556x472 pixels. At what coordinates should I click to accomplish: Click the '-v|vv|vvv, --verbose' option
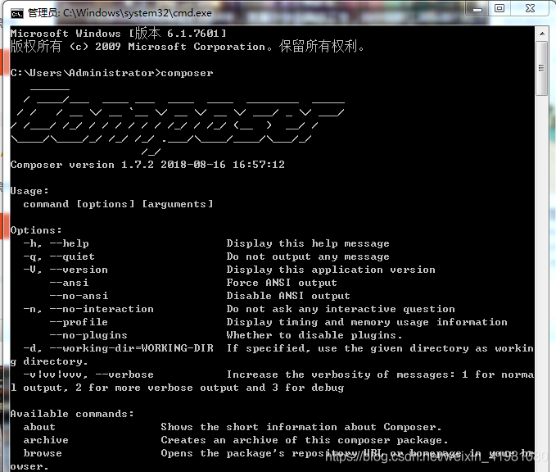click(88, 374)
